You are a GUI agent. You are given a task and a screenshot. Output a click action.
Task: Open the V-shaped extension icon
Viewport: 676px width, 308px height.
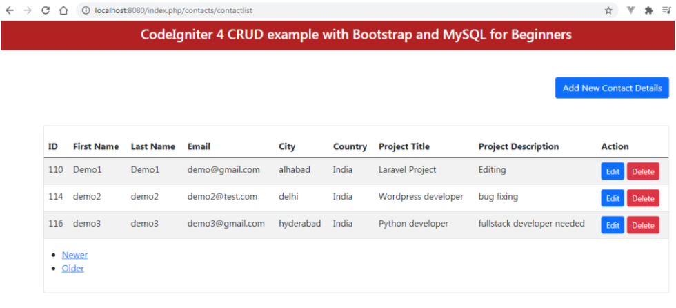[630, 10]
